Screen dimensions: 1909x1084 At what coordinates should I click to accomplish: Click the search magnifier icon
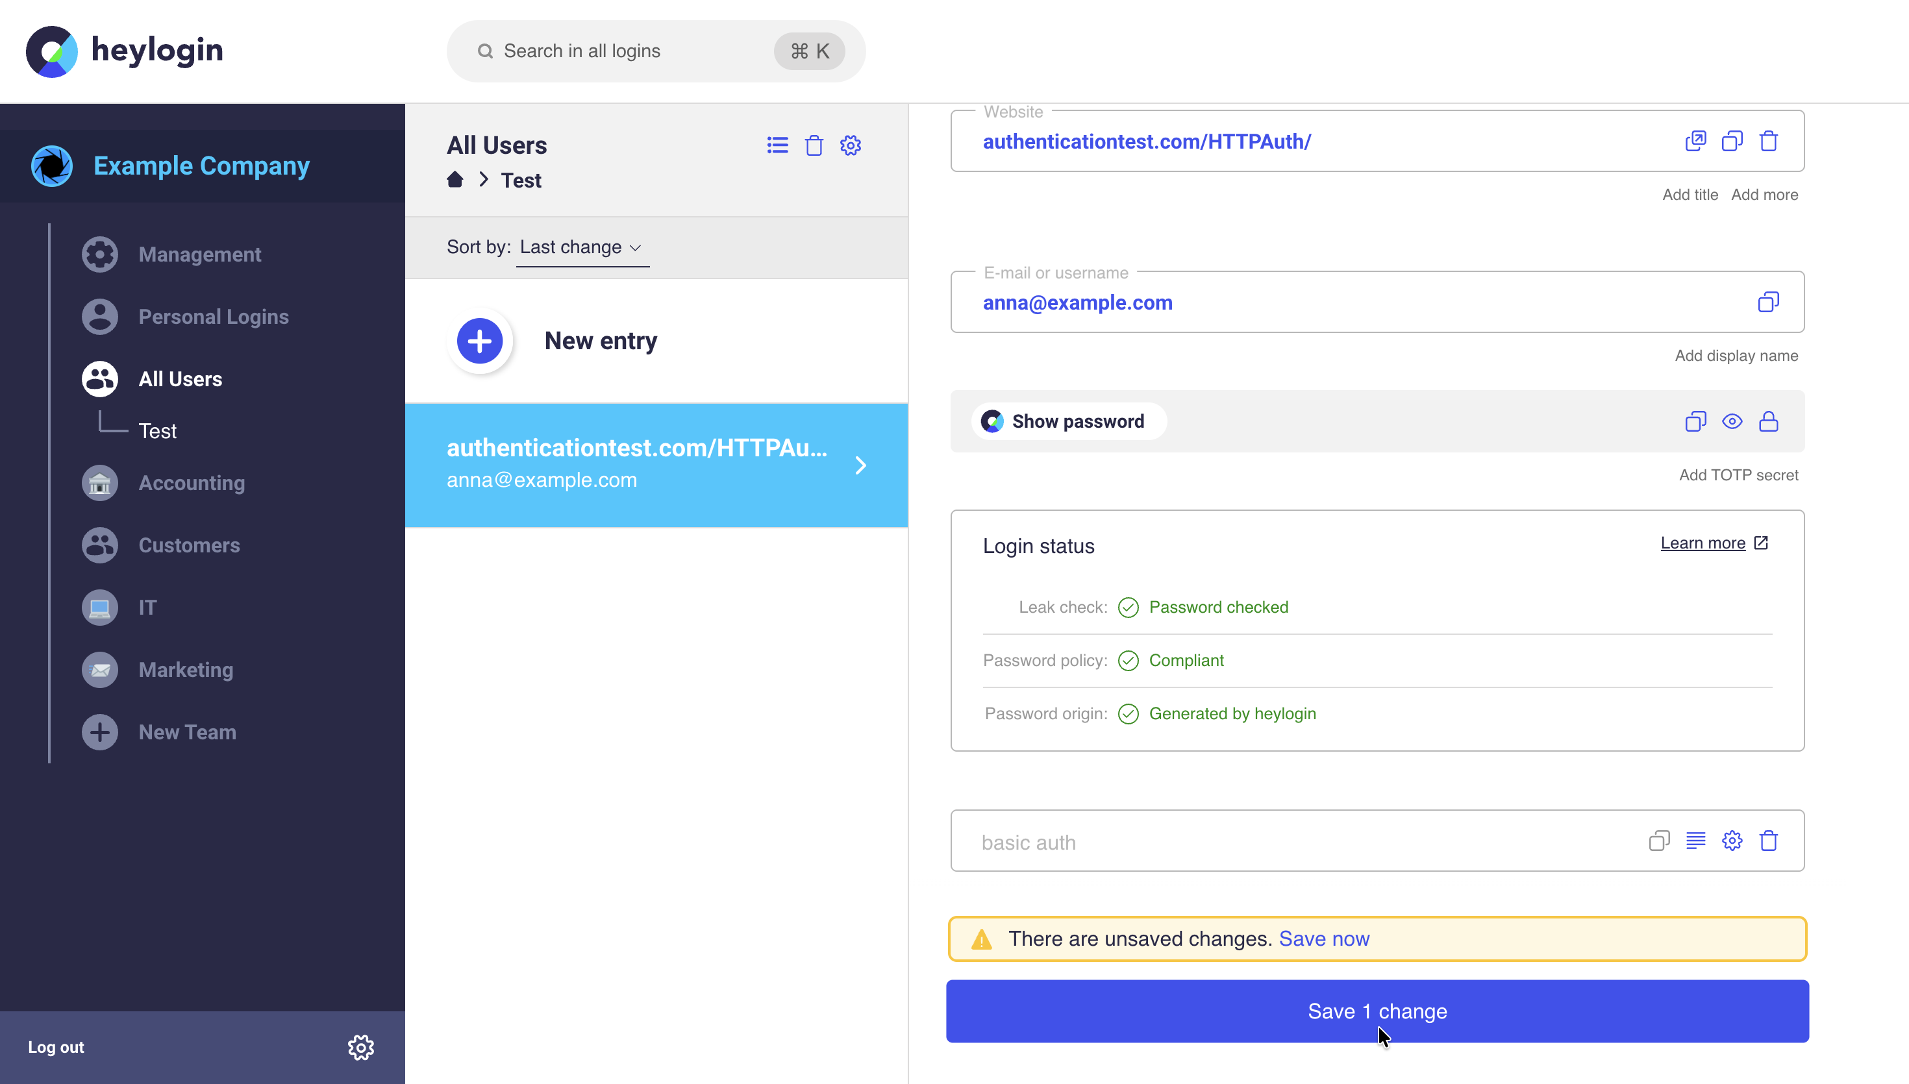point(484,51)
